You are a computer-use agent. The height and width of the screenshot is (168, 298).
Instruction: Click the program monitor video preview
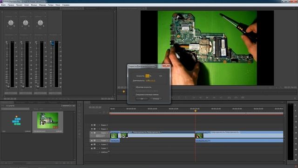coord(207,48)
